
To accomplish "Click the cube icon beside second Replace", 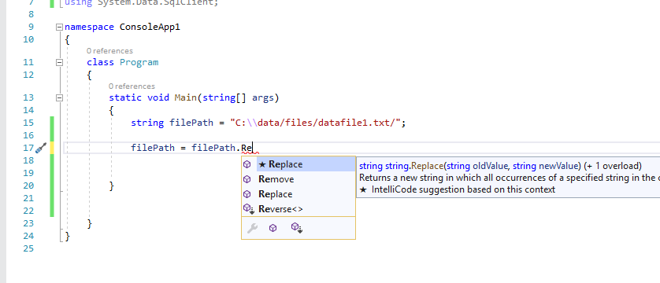I will point(247,194).
